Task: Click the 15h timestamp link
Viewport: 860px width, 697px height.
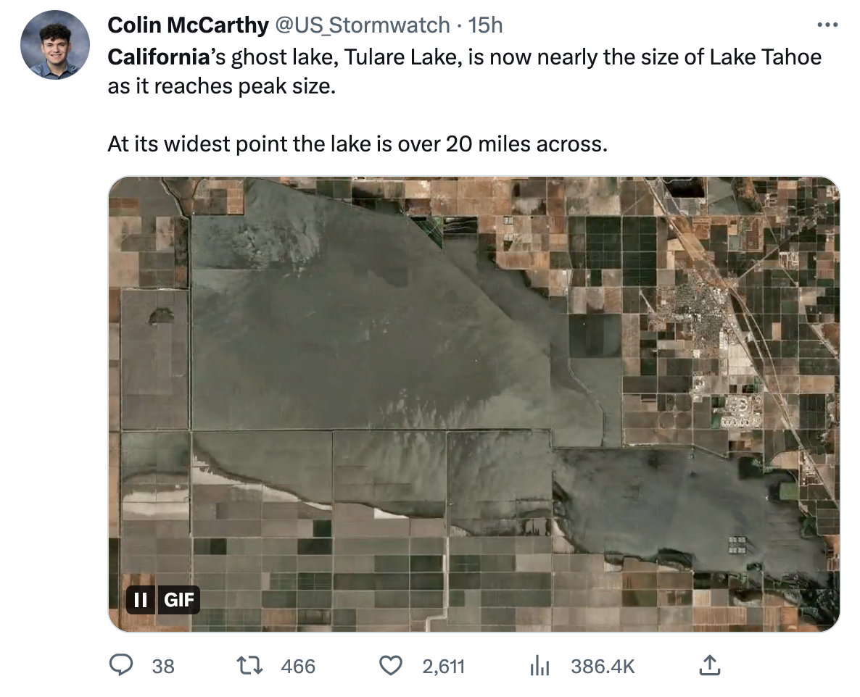Action: pyautogui.click(x=486, y=25)
